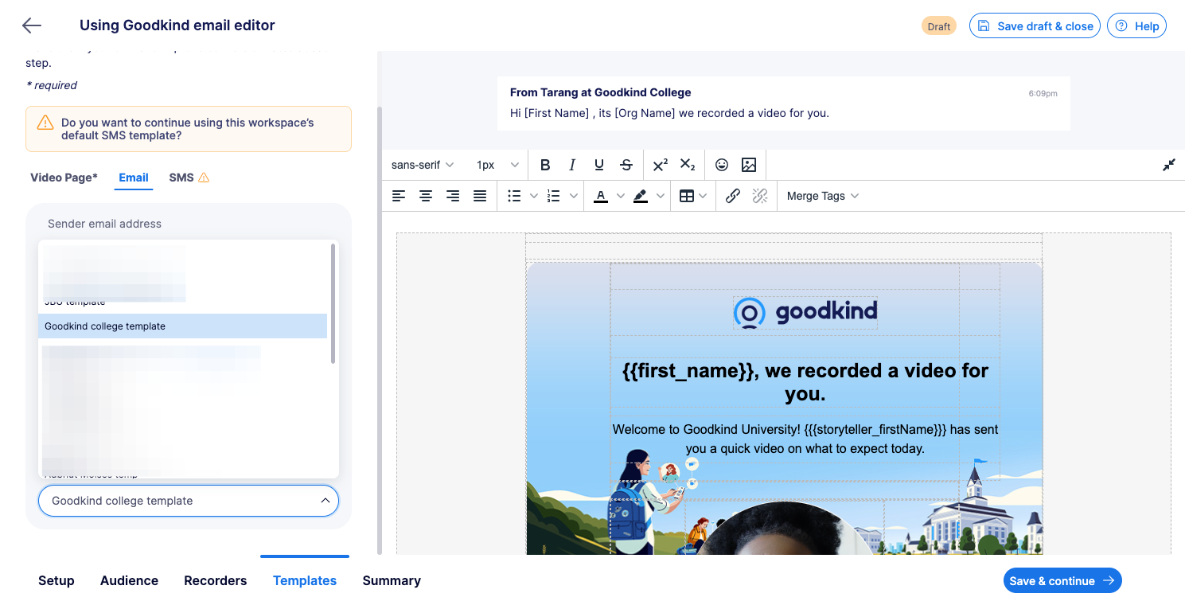Image resolution: width=1185 pixels, height=605 pixels.
Task: Apply bold formatting in the editor toolbar
Action: pyautogui.click(x=545, y=165)
